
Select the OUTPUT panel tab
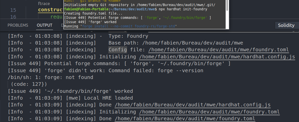[x=44, y=25]
